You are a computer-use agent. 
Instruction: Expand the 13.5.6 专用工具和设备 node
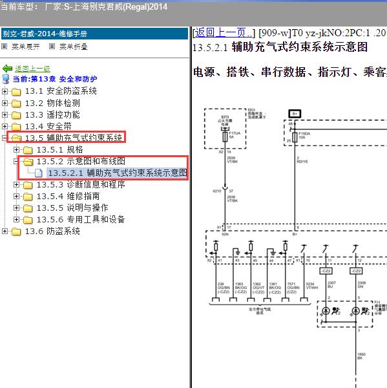(x=16, y=219)
